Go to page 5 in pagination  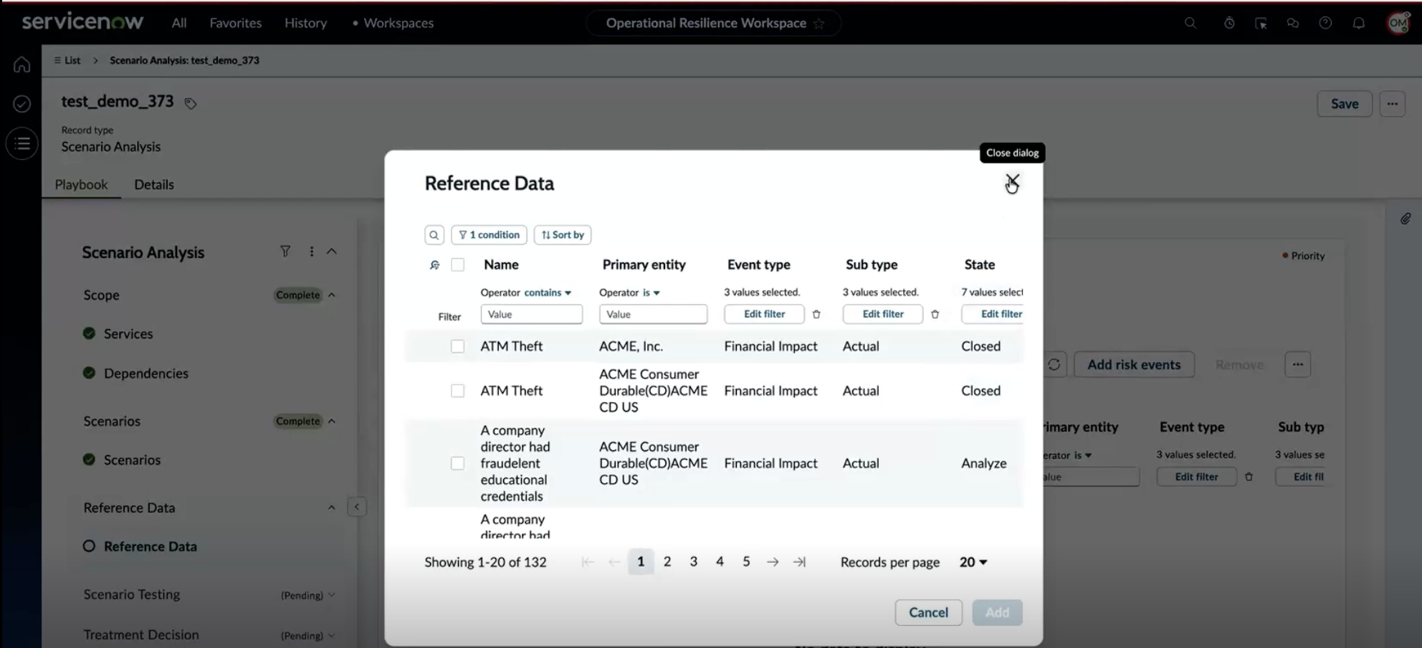click(746, 562)
